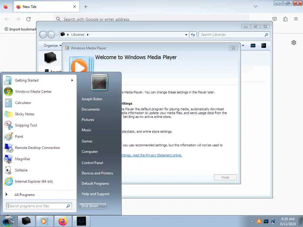The width and height of the screenshot is (303, 227).
Task: Open Remote Desktop Connection
Action: [40, 148]
